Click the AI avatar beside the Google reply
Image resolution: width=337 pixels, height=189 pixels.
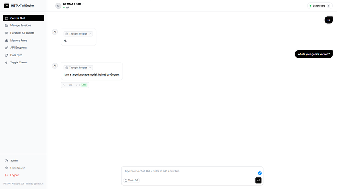[x=55, y=66]
